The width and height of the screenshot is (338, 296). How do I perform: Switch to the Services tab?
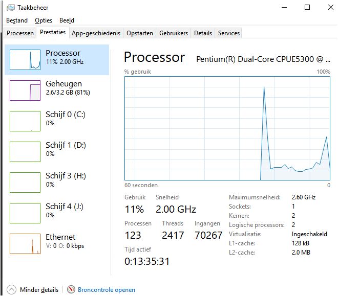click(x=229, y=33)
